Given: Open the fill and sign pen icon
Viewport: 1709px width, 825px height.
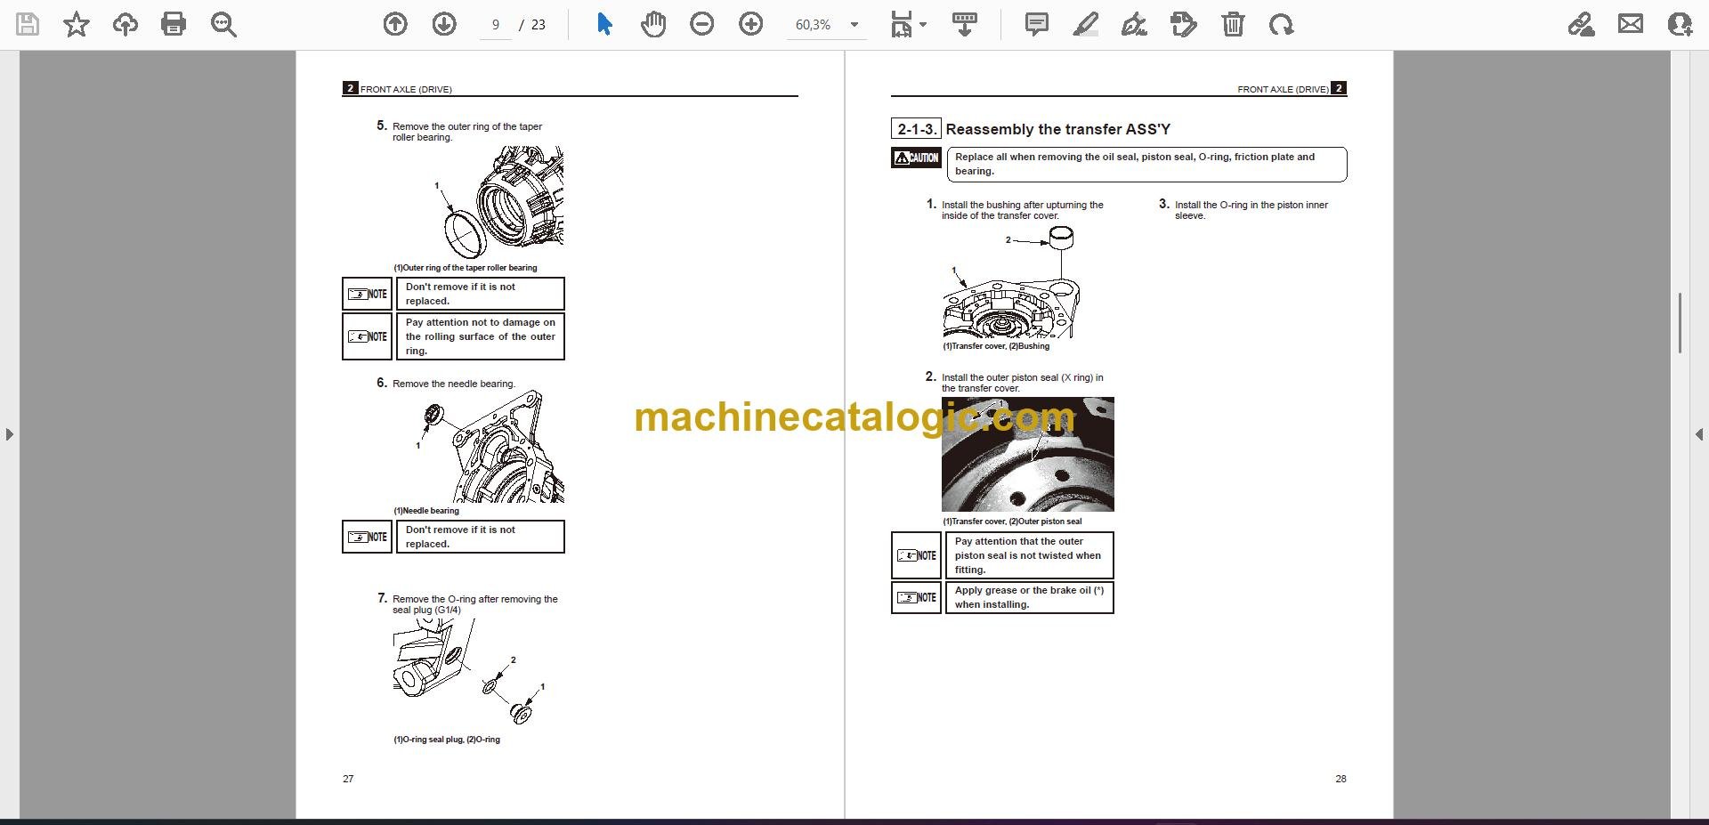Looking at the screenshot, I should 1582,25.
